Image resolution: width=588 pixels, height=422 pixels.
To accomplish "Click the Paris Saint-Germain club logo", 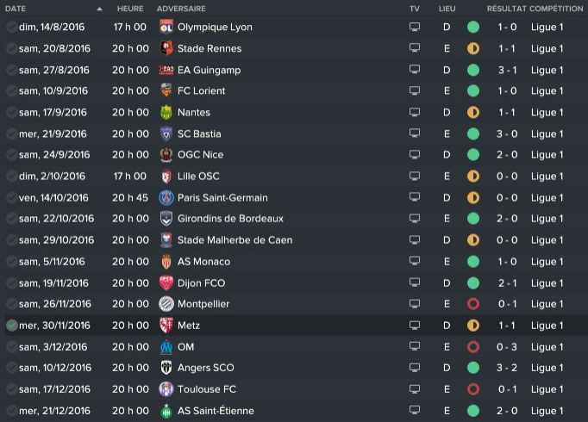I will (x=166, y=198).
